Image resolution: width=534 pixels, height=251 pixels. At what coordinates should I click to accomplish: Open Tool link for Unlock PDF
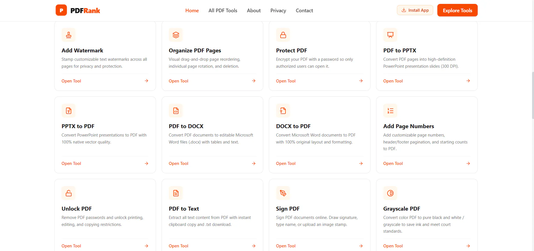[x=71, y=246]
